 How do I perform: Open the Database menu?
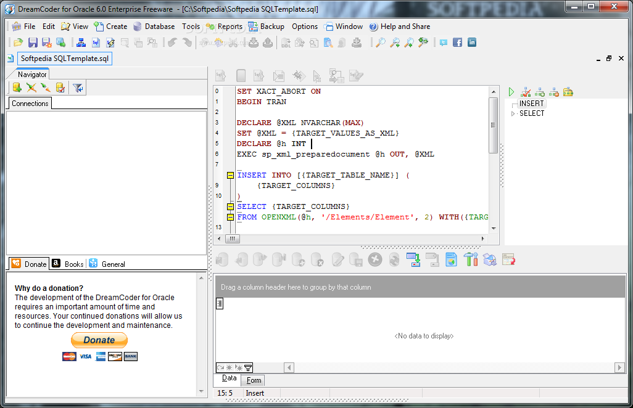tap(154, 27)
